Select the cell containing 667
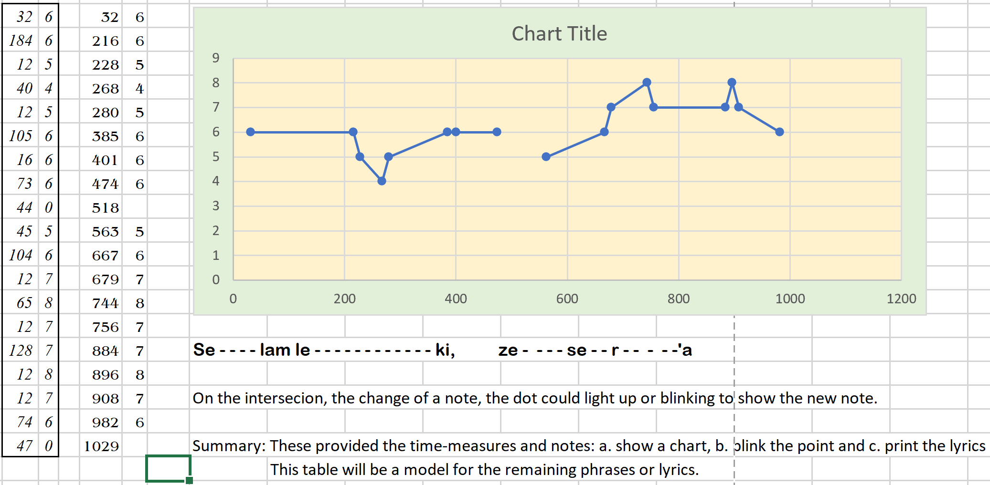 [105, 255]
